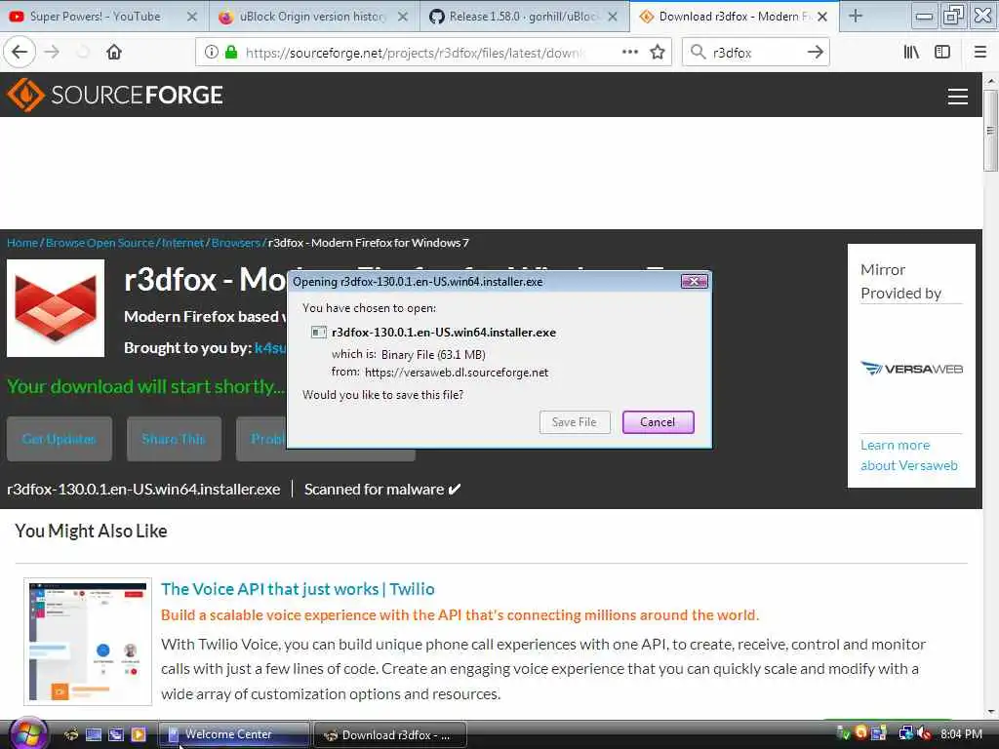Click the Save File button
The image size is (999, 749).
[575, 422]
